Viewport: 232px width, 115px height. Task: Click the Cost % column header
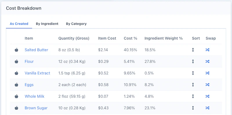pyautogui.click(x=130, y=38)
